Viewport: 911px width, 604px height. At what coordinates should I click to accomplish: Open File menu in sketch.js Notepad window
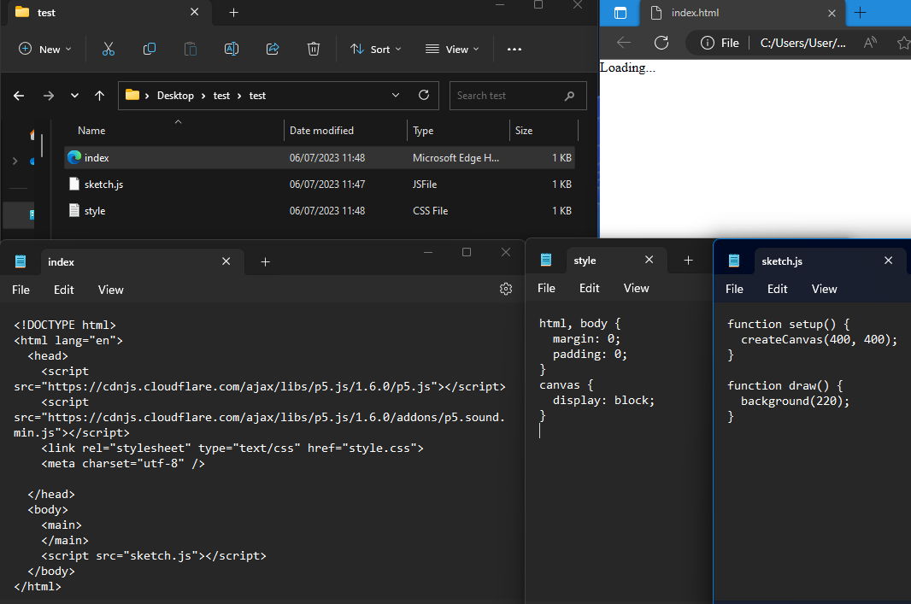coord(734,289)
